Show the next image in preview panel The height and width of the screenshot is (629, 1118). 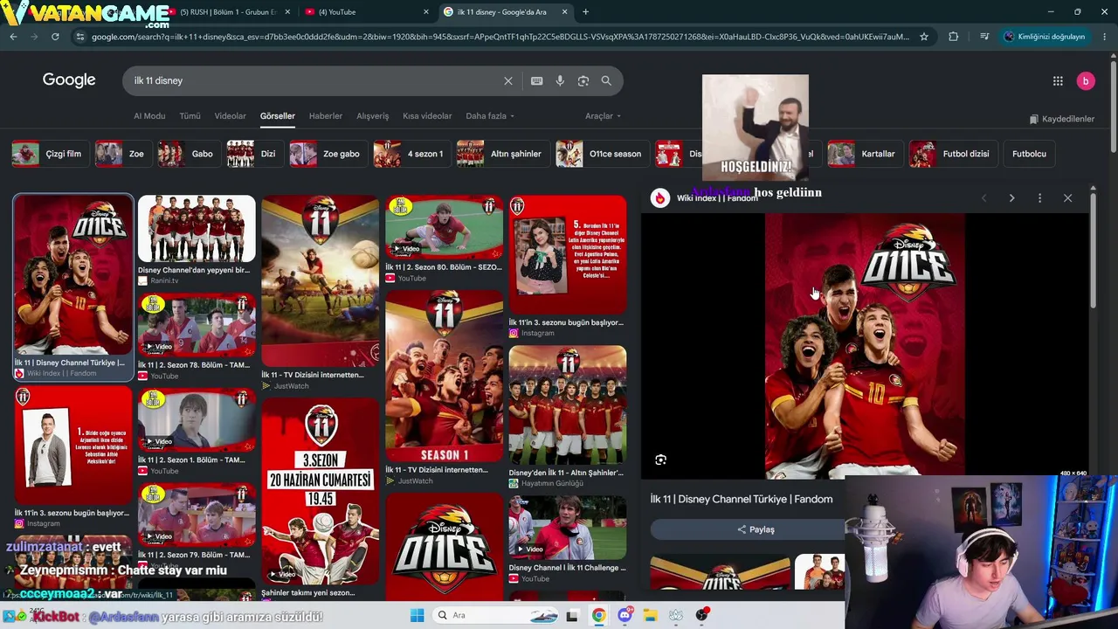1011,198
